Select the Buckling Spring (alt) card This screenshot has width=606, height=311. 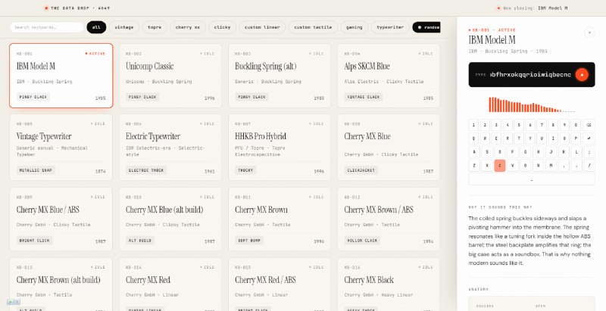[280, 76]
